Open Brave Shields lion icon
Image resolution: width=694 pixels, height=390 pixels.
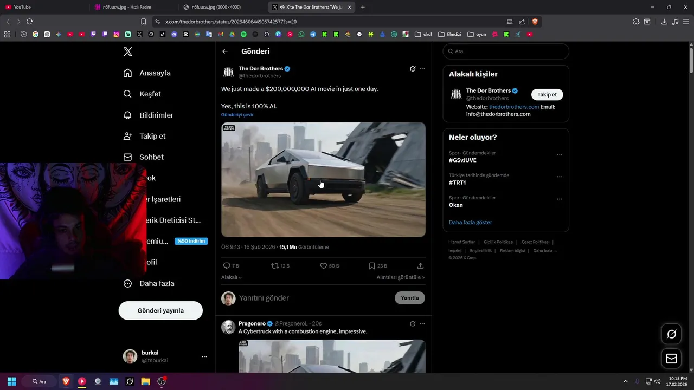click(x=535, y=22)
